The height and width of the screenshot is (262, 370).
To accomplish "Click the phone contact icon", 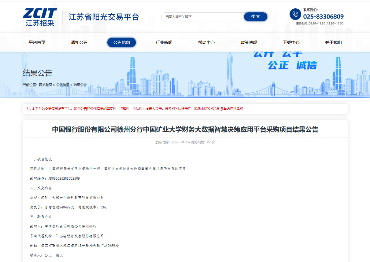I will tap(295, 14).
